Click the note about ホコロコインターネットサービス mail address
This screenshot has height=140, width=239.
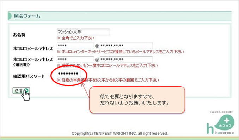coord(121,52)
